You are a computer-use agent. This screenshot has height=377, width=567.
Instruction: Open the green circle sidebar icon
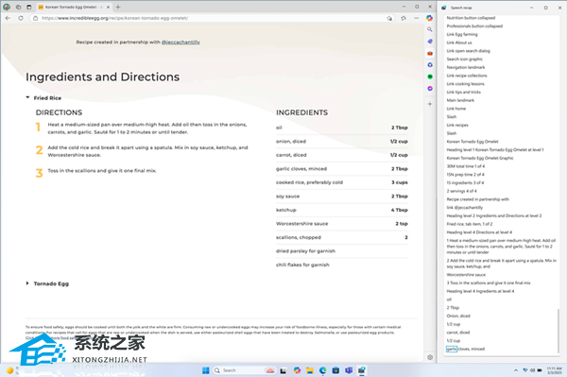tap(430, 77)
